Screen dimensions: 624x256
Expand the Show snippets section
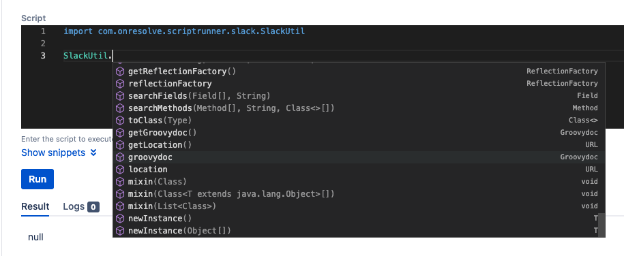click(x=59, y=153)
